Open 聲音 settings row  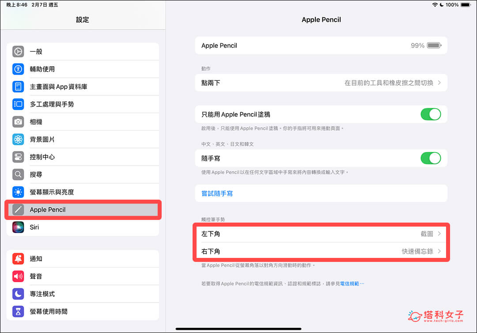pos(83,276)
